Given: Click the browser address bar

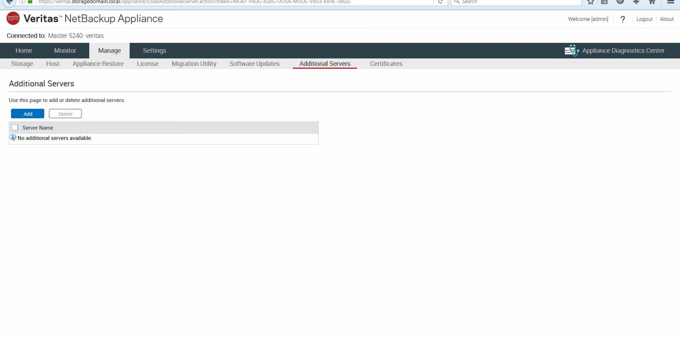Looking at the screenshot, I should point(234,2).
